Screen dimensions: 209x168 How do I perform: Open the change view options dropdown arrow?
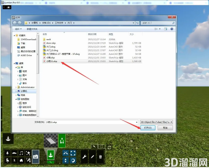coord(160,29)
